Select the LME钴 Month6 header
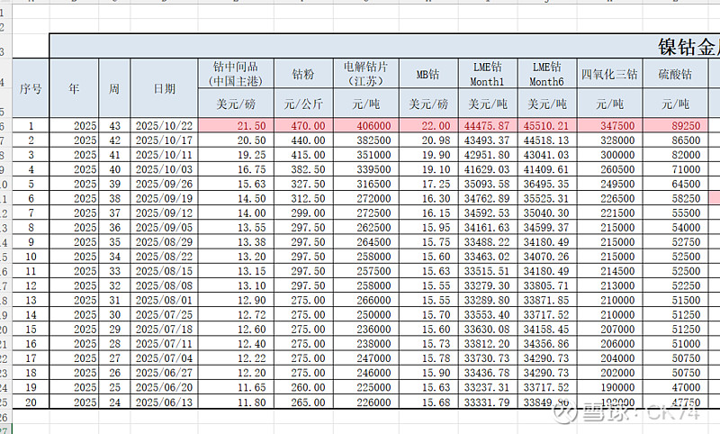Viewport: 720px width, 434px height. [547, 74]
